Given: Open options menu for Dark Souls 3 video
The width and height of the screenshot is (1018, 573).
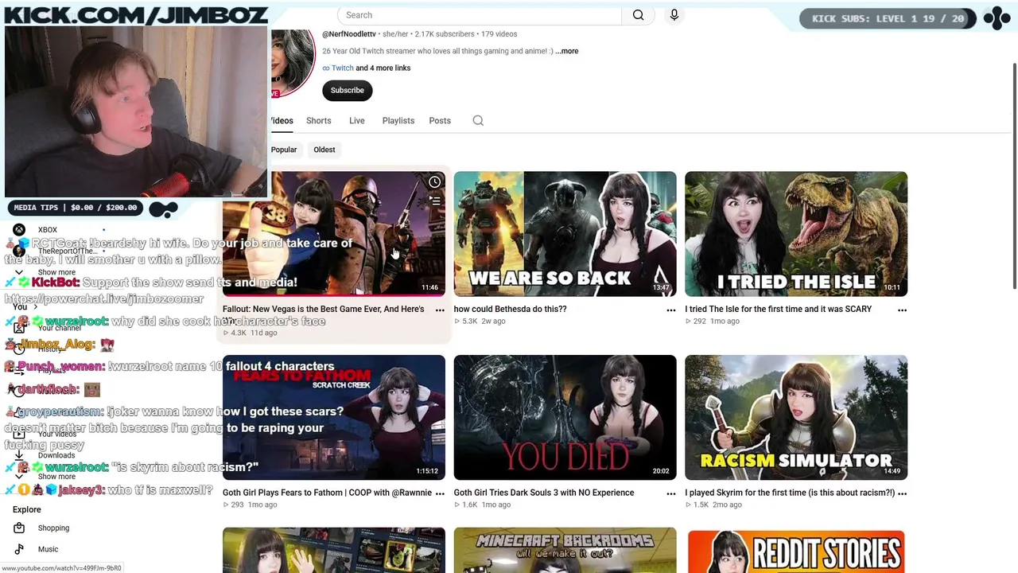Looking at the screenshot, I should tap(671, 493).
